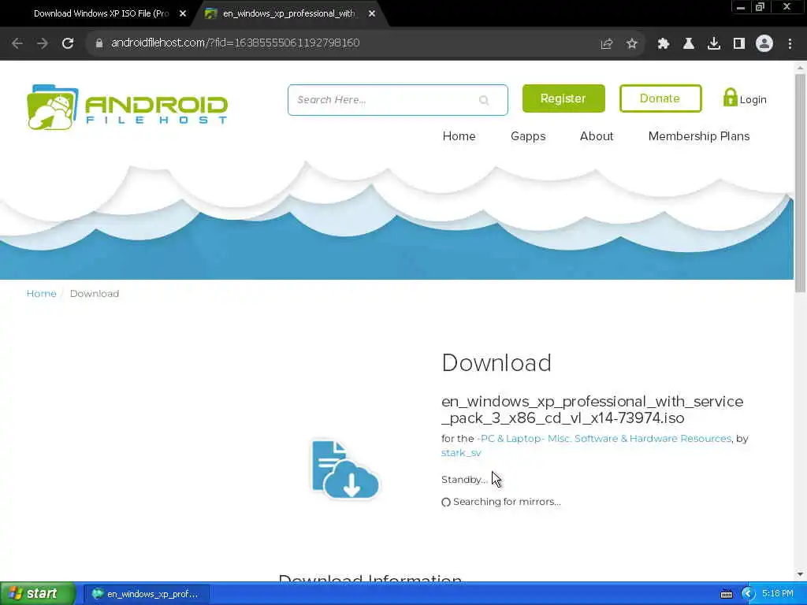Open the Windows XP start button
This screenshot has width=807, height=605.
(x=37, y=594)
